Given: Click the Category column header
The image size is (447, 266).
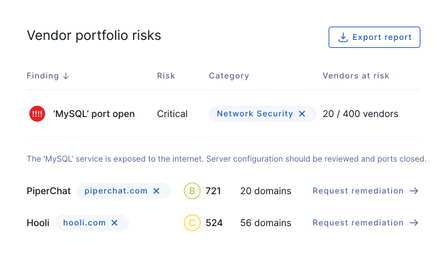Looking at the screenshot, I should (229, 76).
